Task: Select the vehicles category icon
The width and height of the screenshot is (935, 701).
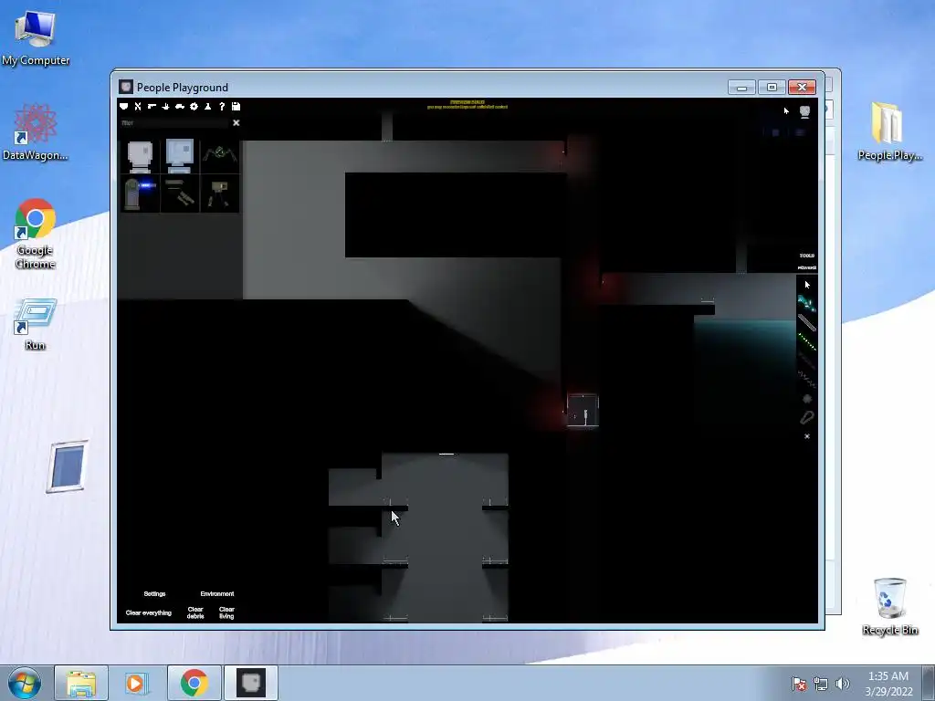Action: (x=180, y=106)
